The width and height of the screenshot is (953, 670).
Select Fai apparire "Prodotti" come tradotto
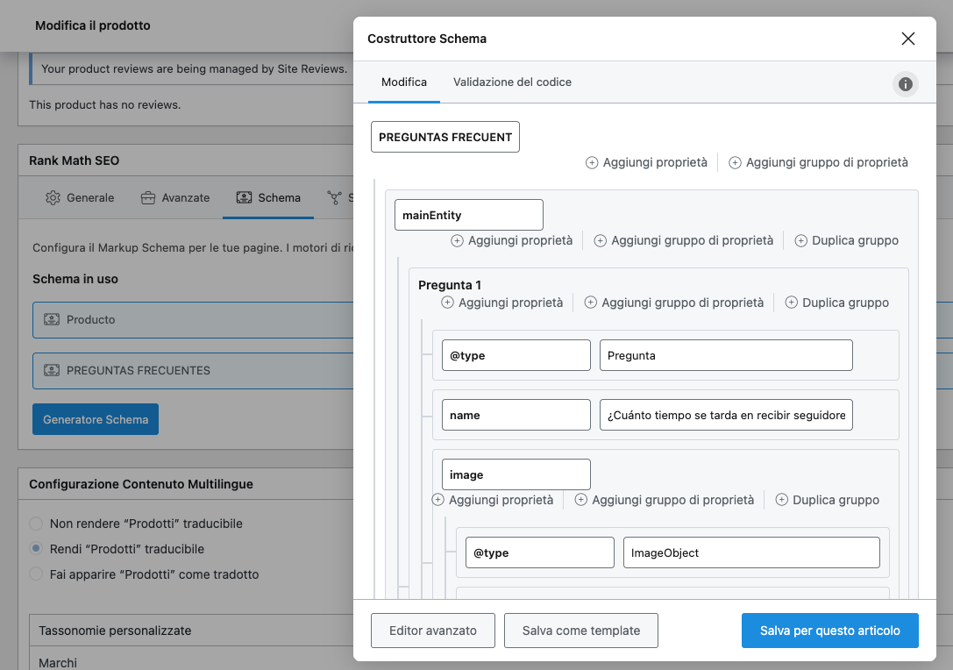click(x=36, y=574)
